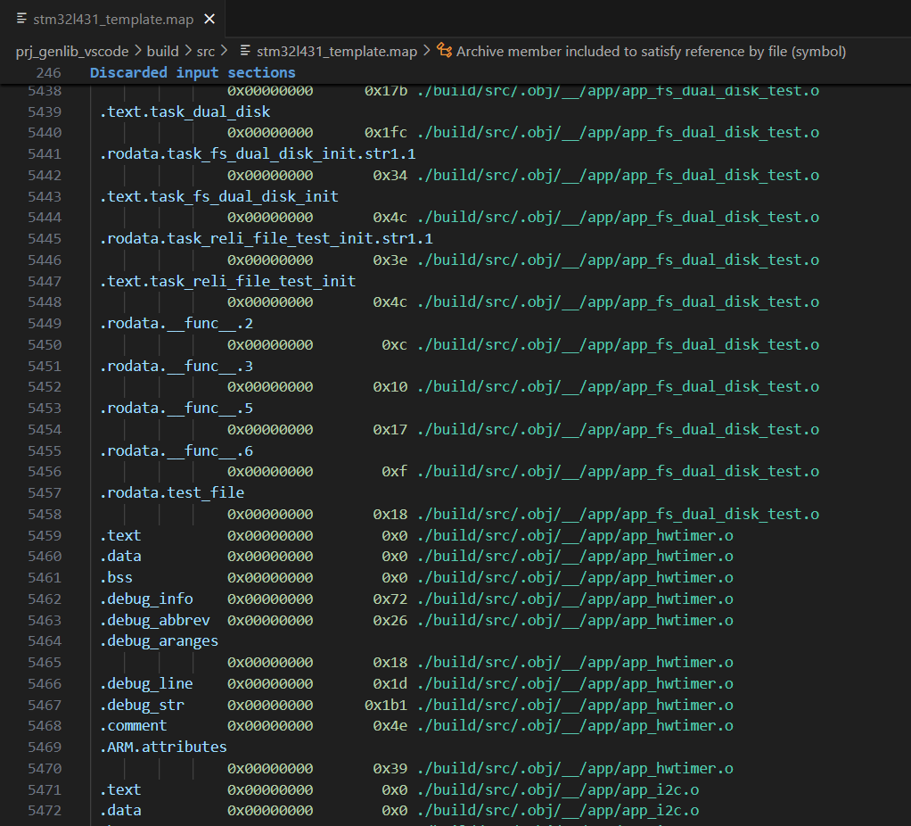Place cursor on .text.task_dual_disk section name
This screenshot has width=911, height=826.
pyautogui.click(x=185, y=112)
